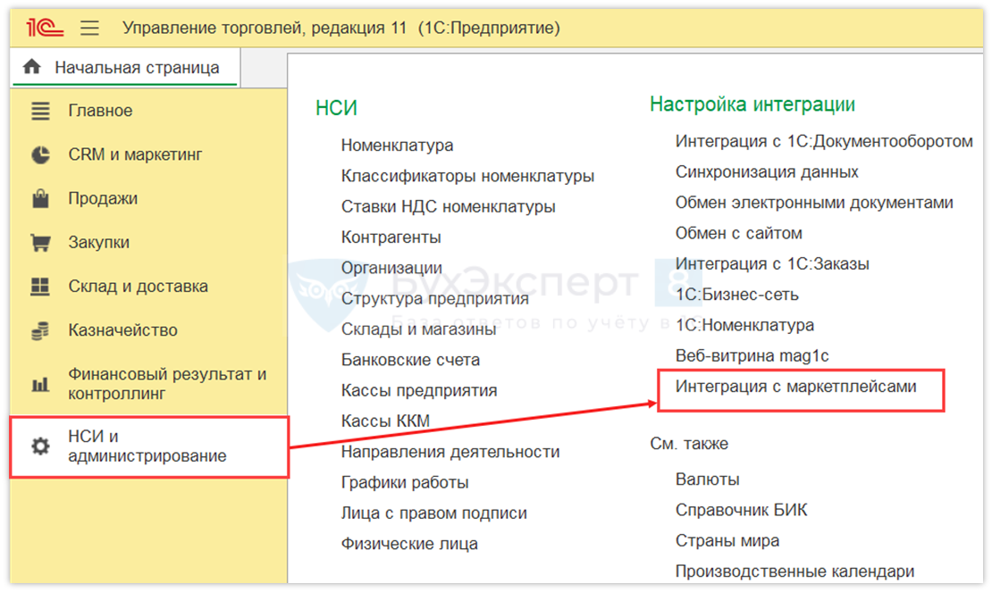Viewport: 992px width, 592px height.
Task: Open Обмен с сайтом
Action: [x=738, y=233]
